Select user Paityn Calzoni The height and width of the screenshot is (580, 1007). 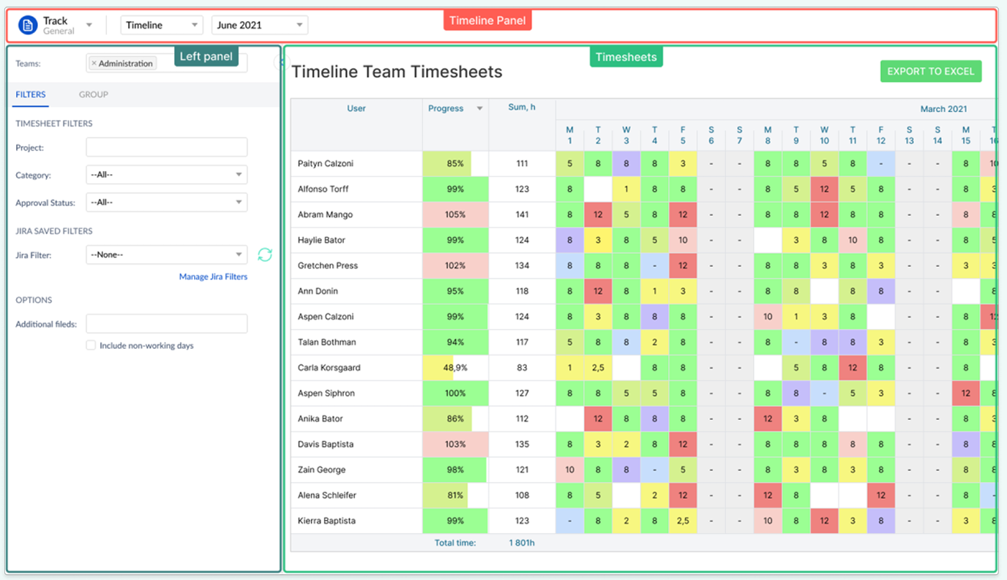[326, 164]
